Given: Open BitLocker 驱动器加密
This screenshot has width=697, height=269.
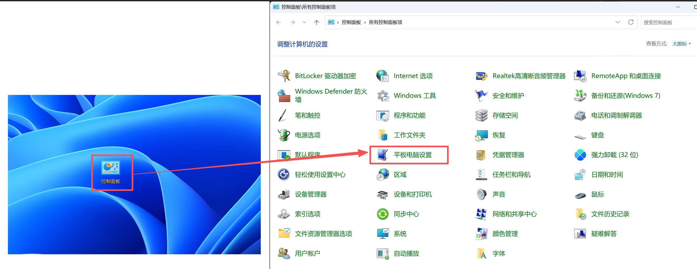Looking at the screenshot, I should (326, 76).
